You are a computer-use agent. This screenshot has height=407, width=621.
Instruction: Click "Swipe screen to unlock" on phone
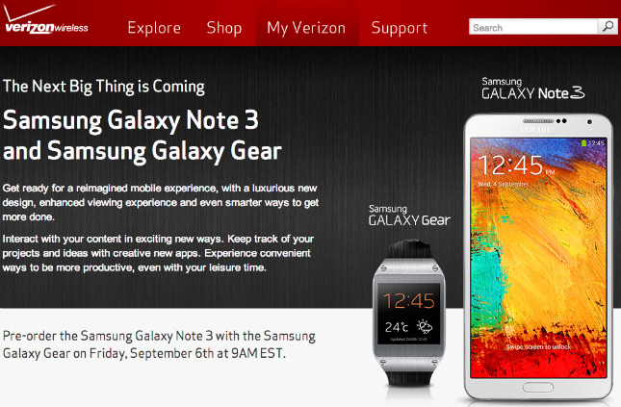538,346
